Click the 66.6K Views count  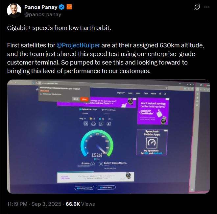80,204
